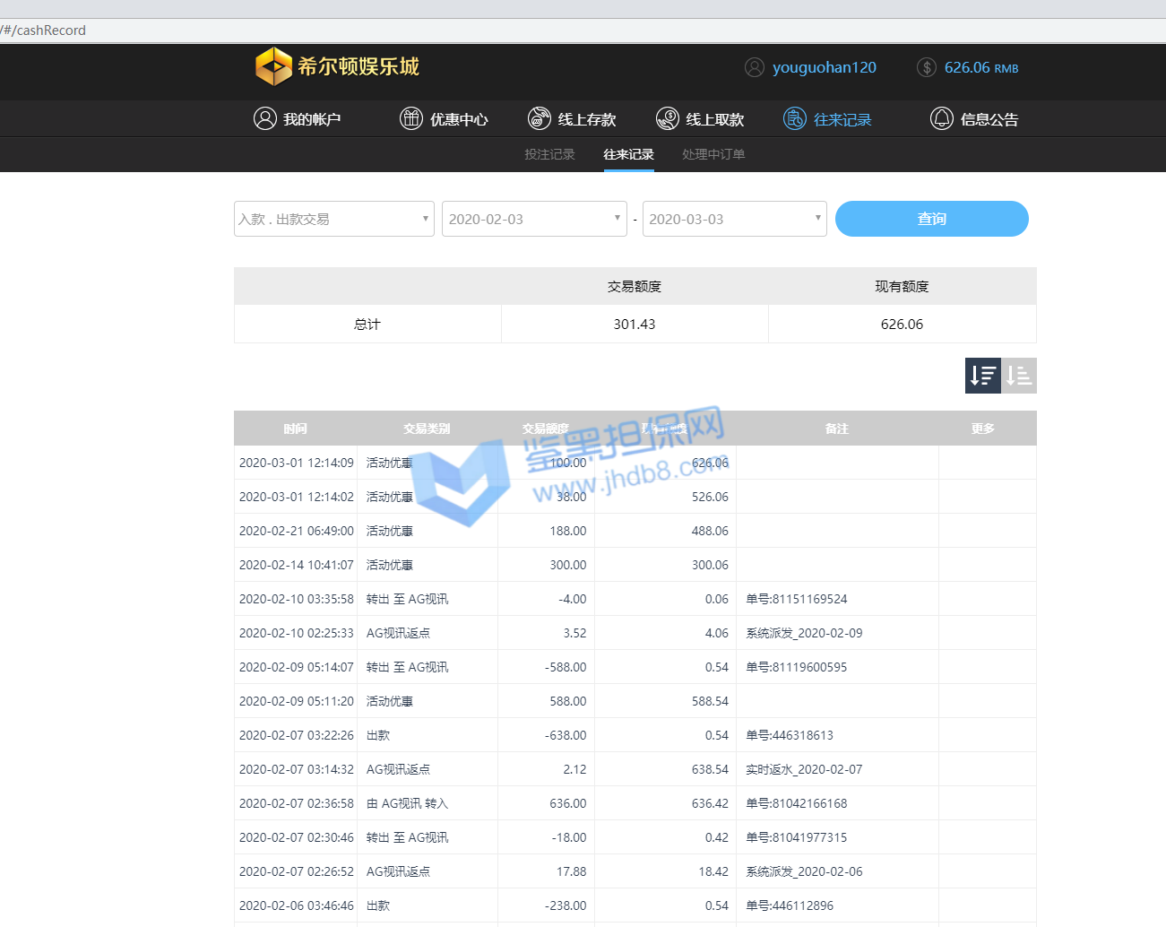Screen dimensions: 1166x927
Task: Click the youguohan120 username link
Action: [x=824, y=67]
